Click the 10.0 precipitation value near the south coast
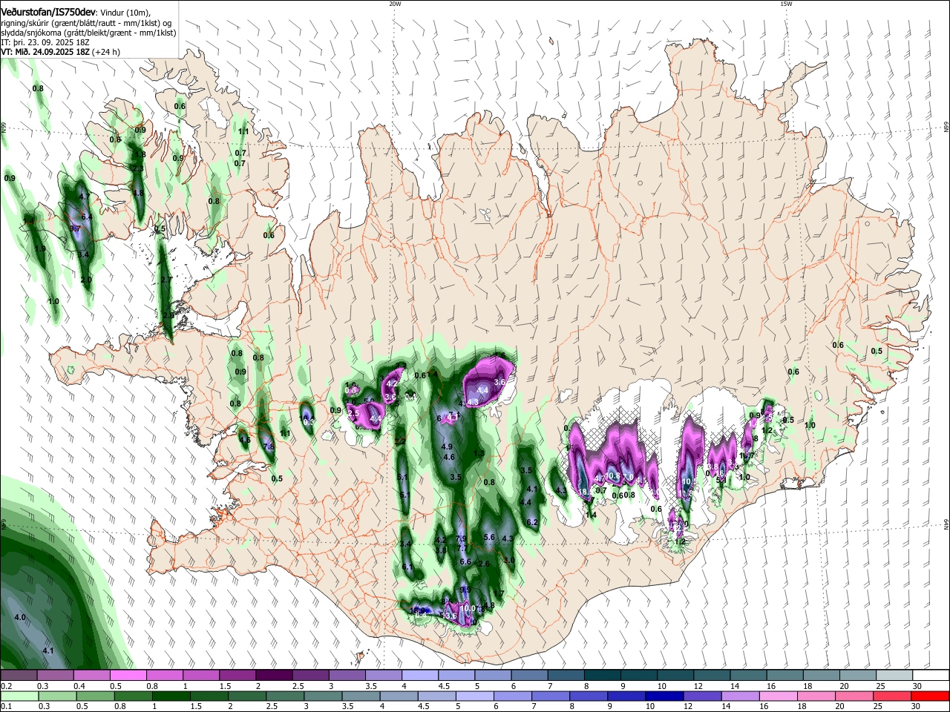This screenshot has width=950, height=712. click(468, 608)
